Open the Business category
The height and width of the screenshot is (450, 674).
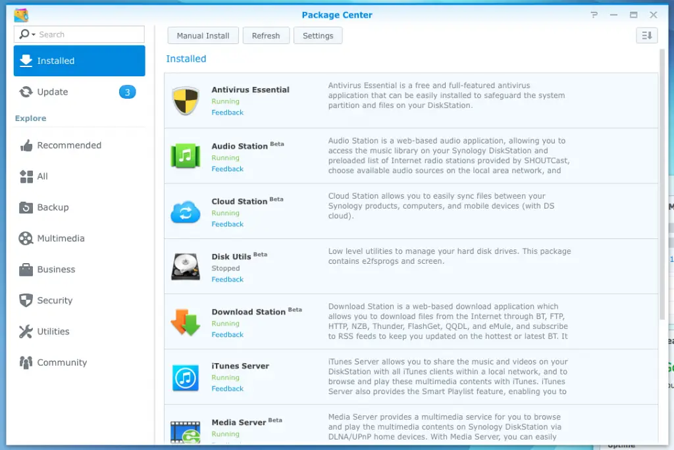coord(80,269)
